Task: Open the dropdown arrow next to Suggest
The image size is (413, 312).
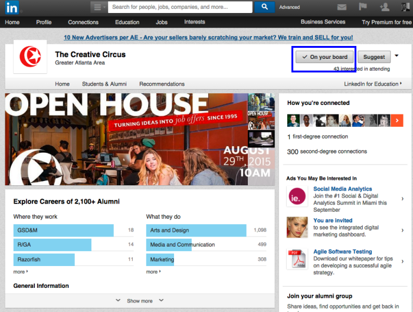Action: click(396, 56)
